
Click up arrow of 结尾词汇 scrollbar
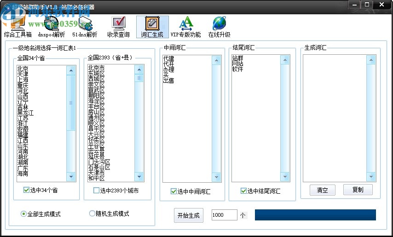coord(285,60)
